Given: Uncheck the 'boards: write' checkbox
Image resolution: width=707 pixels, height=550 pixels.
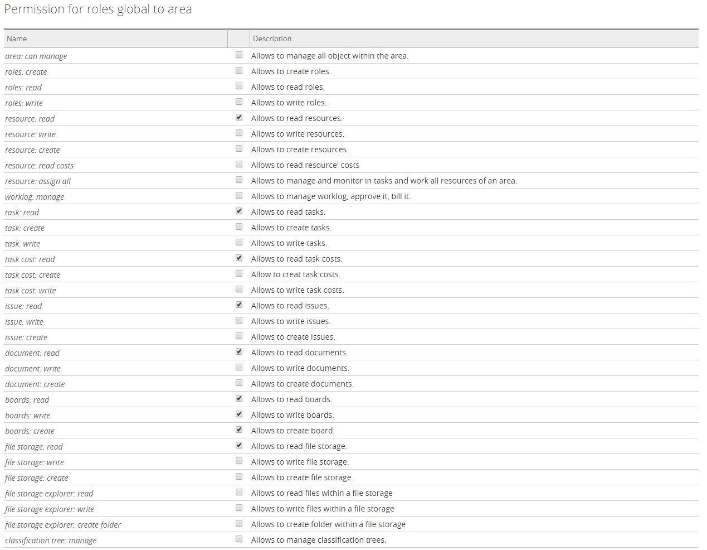Looking at the screenshot, I should tap(239, 414).
